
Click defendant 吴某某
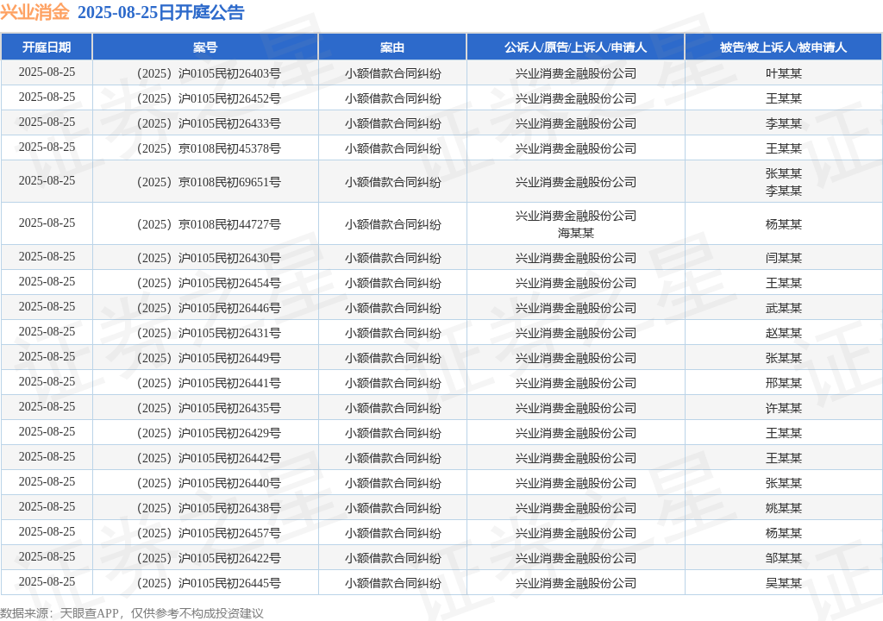click(x=783, y=583)
